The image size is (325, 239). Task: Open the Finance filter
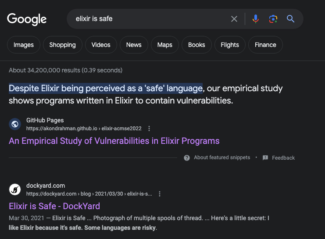pyautogui.click(x=265, y=45)
